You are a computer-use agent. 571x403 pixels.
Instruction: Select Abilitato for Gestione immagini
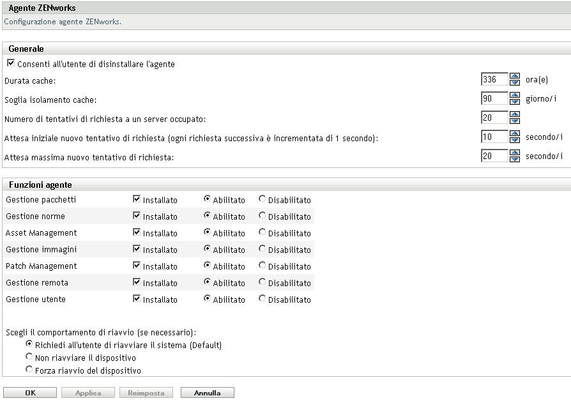pyautogui.click(x=207, y=249)
